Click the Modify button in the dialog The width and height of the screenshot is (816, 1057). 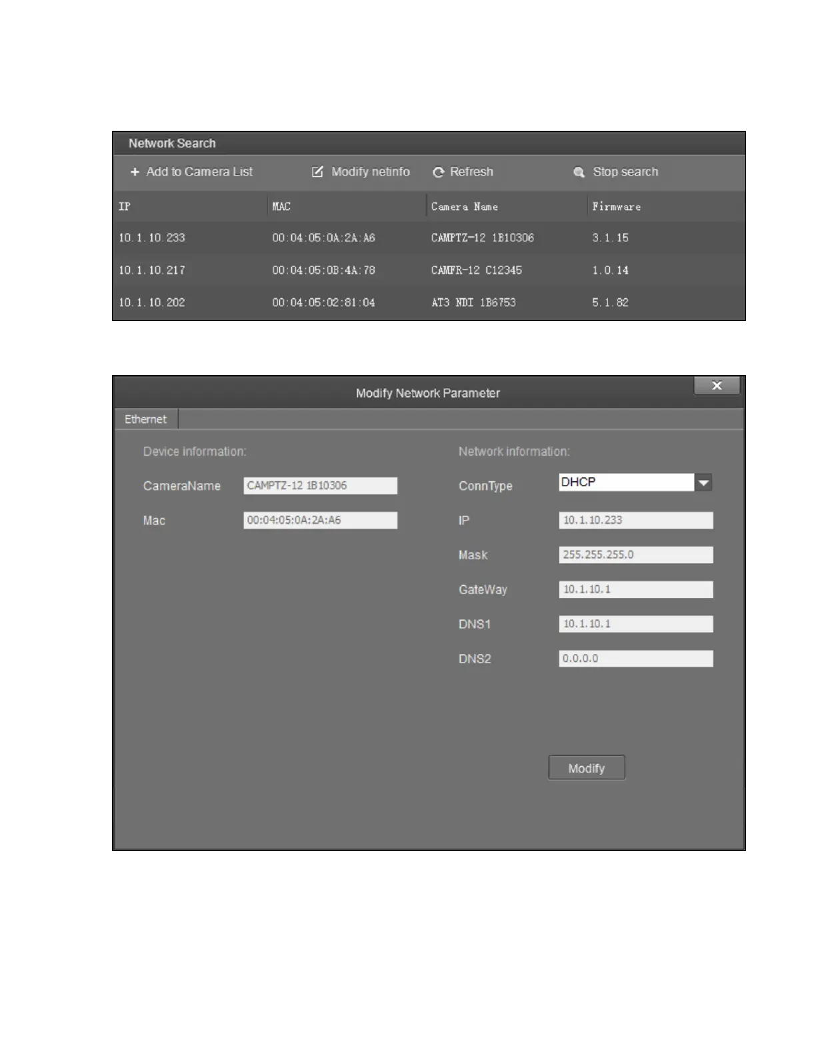tap(587, 768)
